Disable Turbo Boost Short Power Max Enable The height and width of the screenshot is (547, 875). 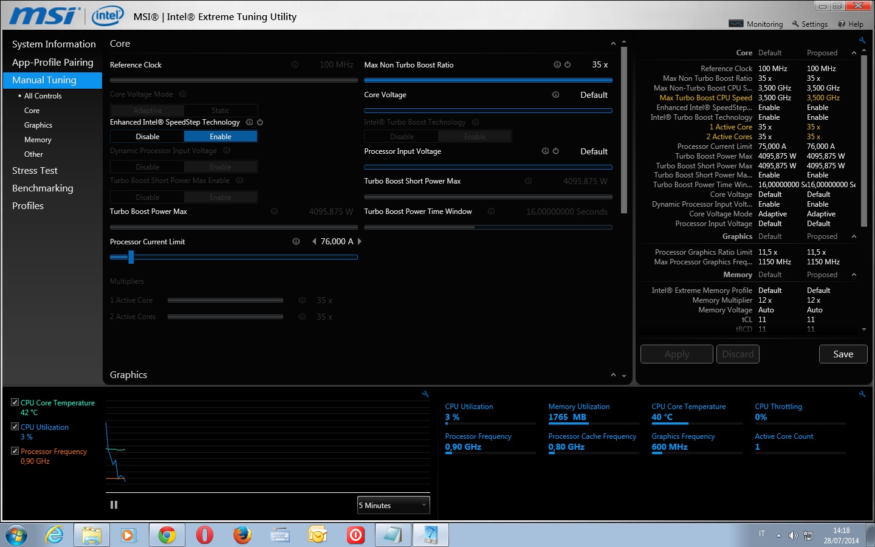148,198
